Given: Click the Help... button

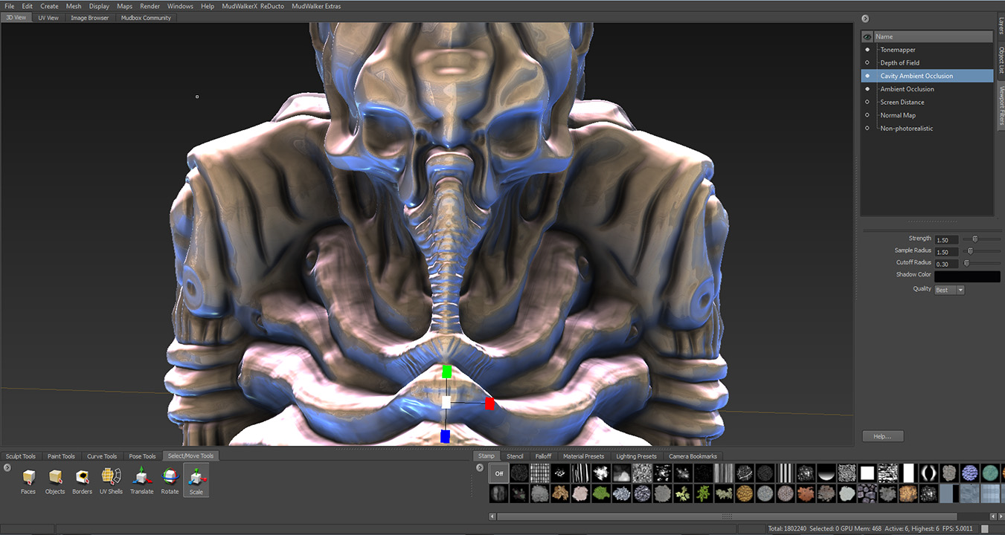Looking at the screenshot, I should pos(883,436).
